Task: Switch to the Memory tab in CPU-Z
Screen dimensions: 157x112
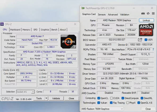Action: coord(26,30)
